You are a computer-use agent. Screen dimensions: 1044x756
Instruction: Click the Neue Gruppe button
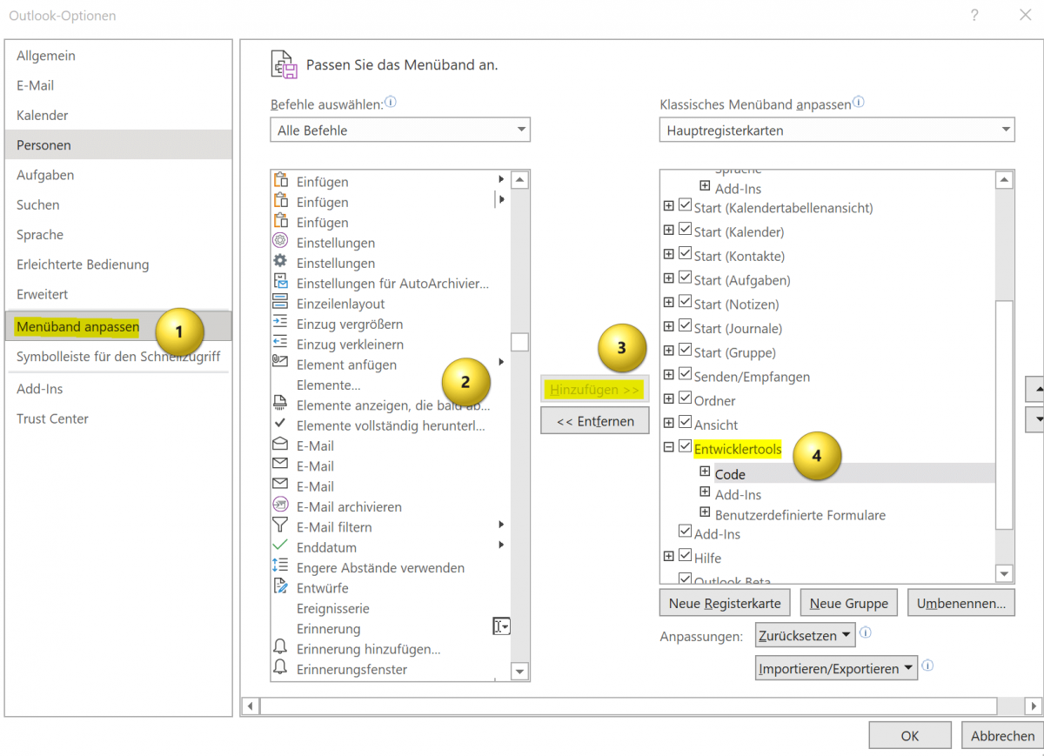[848, 602]
